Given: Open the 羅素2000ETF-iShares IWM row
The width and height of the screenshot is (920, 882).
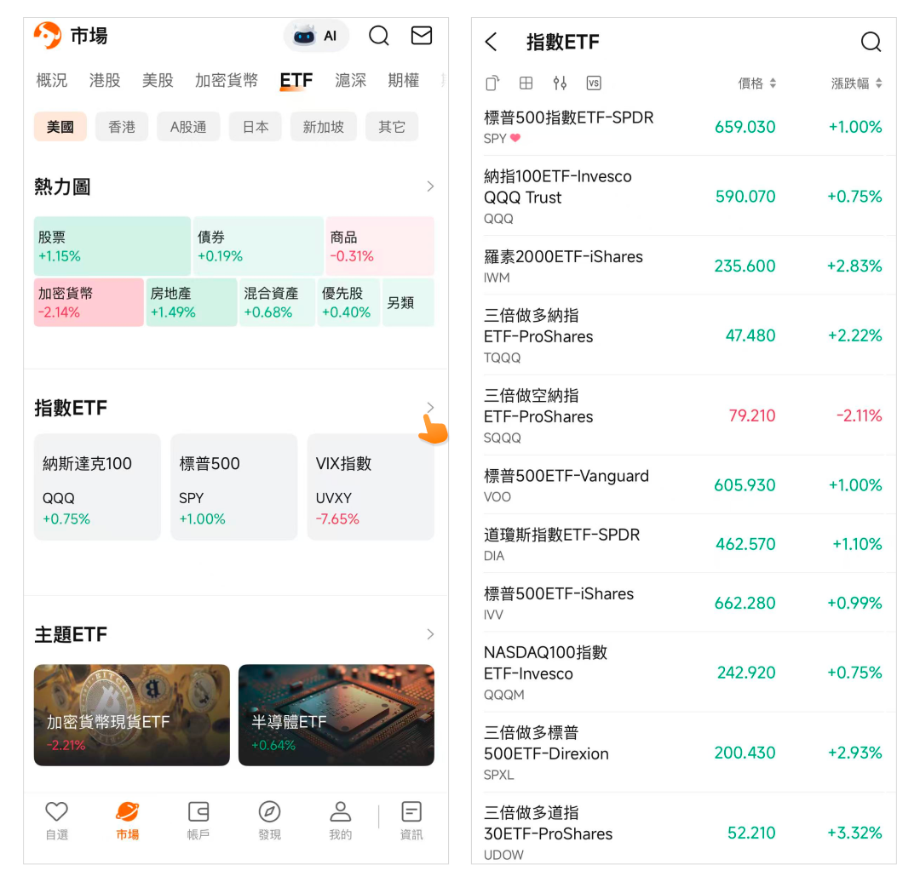Looking at the screenshot, I should click(683, 266).
